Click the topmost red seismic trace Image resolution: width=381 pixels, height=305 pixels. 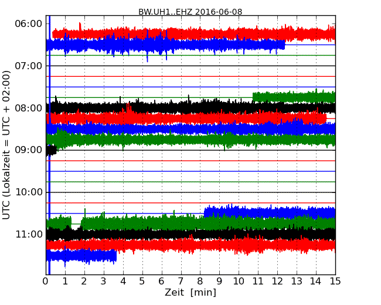193,33
